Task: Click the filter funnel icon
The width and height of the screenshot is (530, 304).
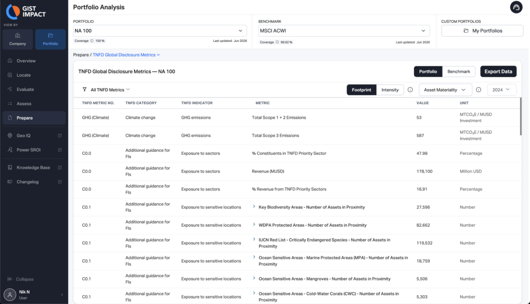Action: (x=84, y=90)
